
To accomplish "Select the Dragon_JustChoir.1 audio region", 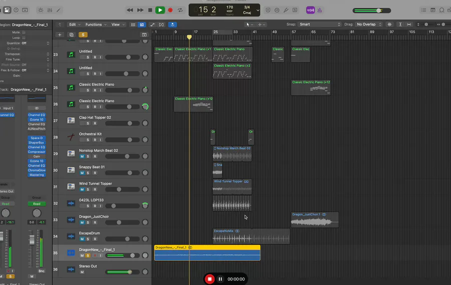I will click(315, 220).
